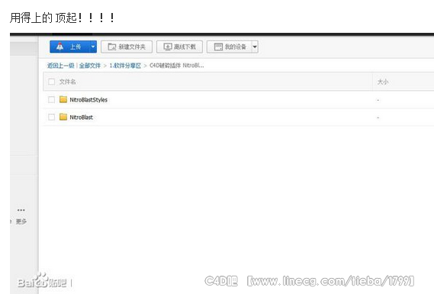The height and width of the screenshot is (294, 434).
Task: Check the NitroBlastStyles folder checkbox
Action: click(x=51, y=99)
